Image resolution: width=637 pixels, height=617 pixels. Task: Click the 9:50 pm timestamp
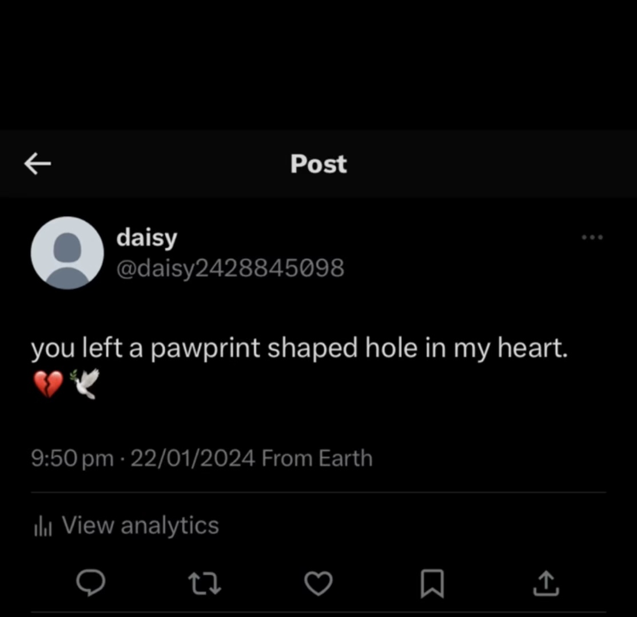coord(72,459)
